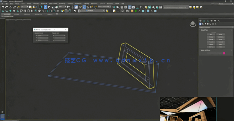The height and width of the screenshot is (121, 234).
Task: Click the Select and Place tool
Action: coord(57,7)
